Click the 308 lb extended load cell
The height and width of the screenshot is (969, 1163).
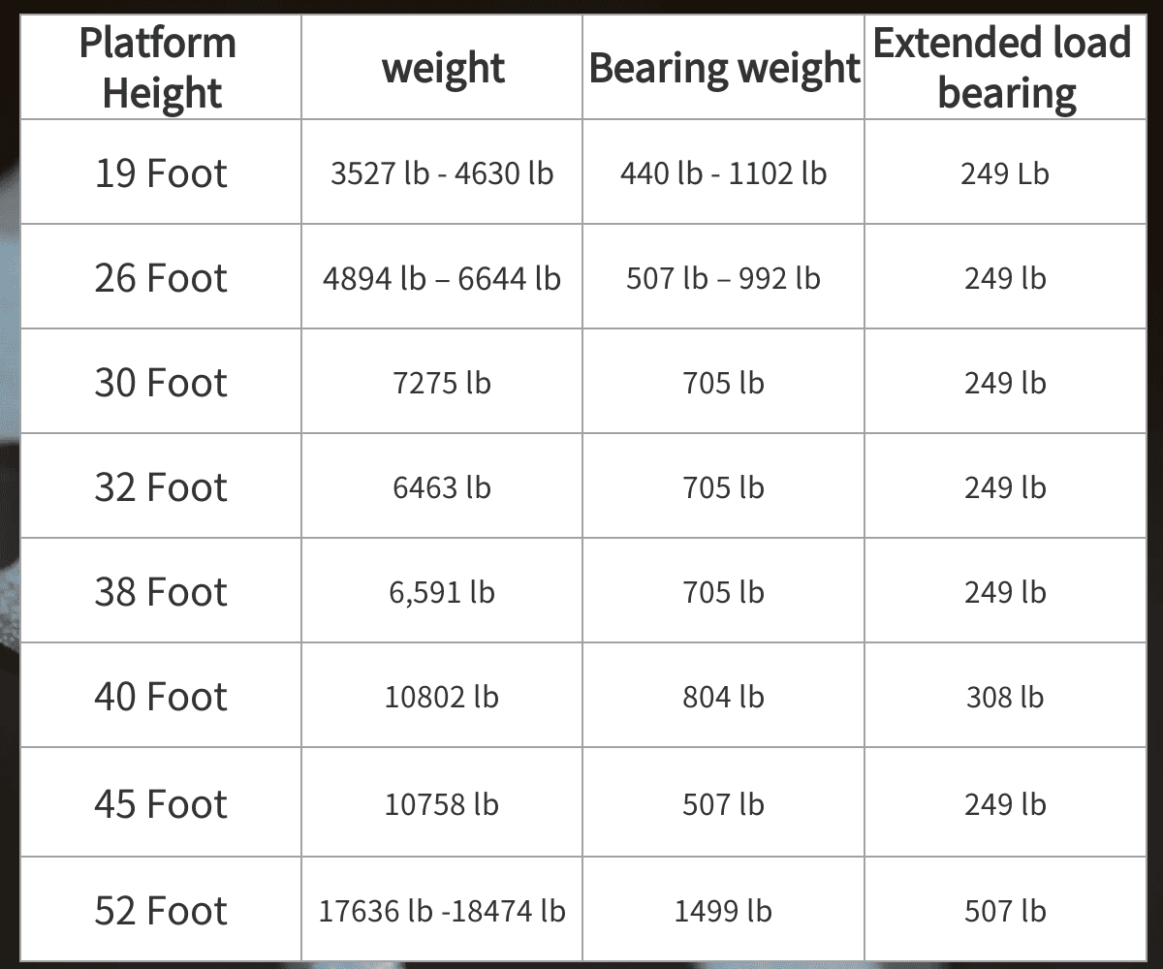tap(1005, 697)
